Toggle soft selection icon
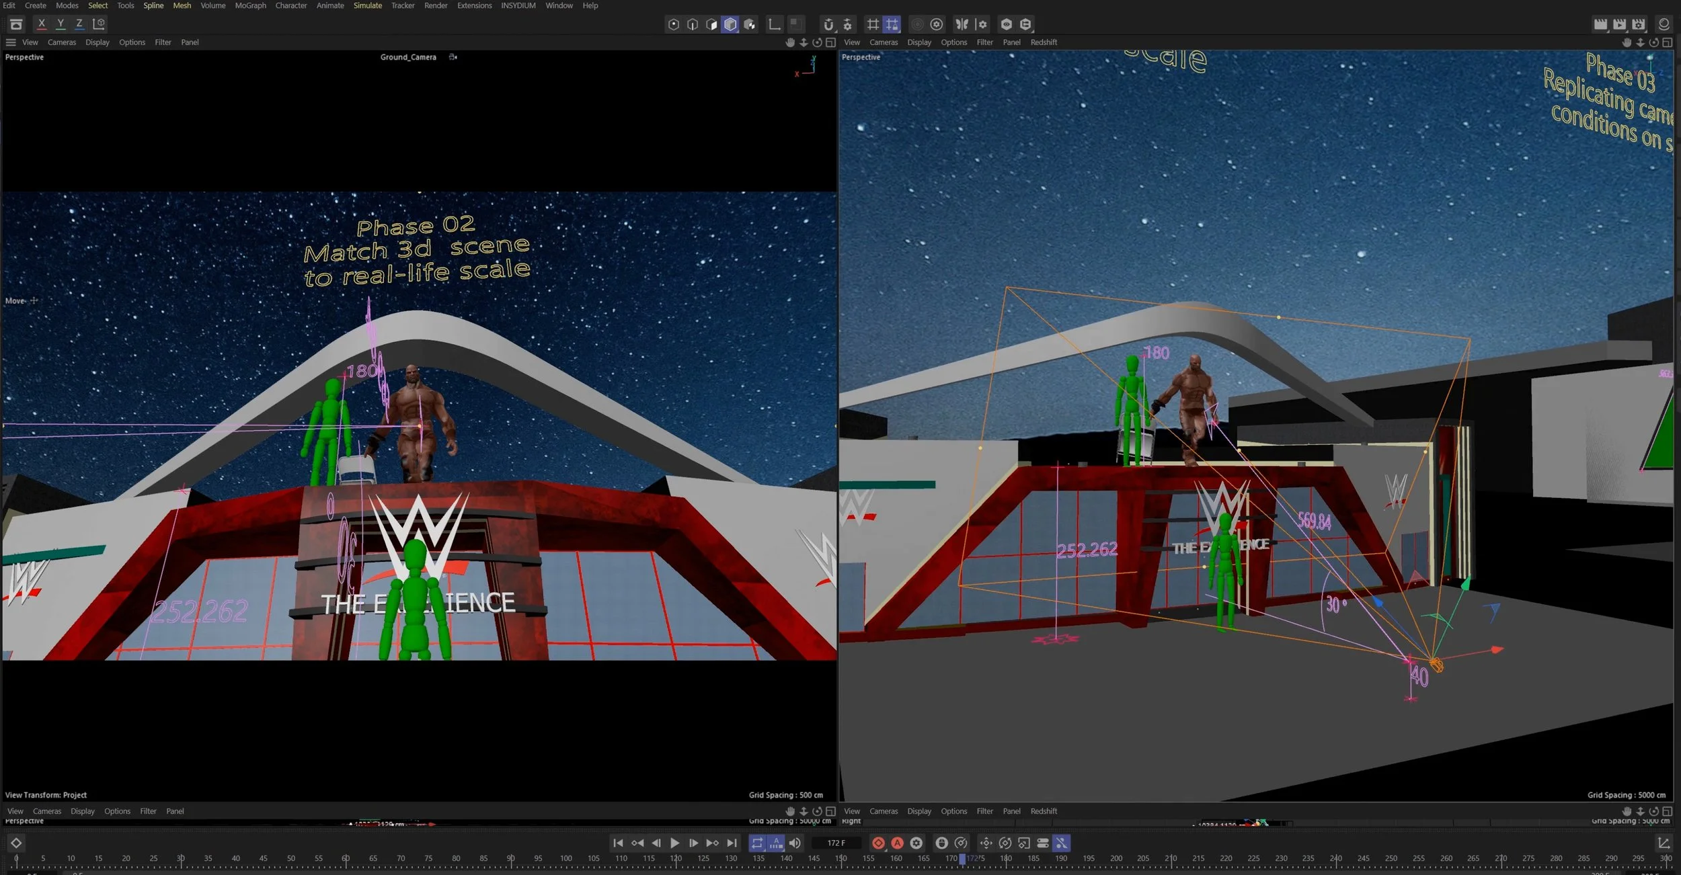 917,24
